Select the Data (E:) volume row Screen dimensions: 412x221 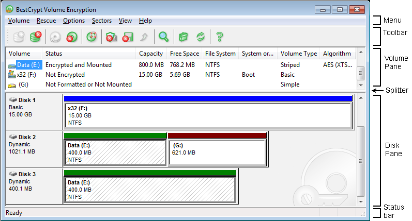click(x=28, y=65)
